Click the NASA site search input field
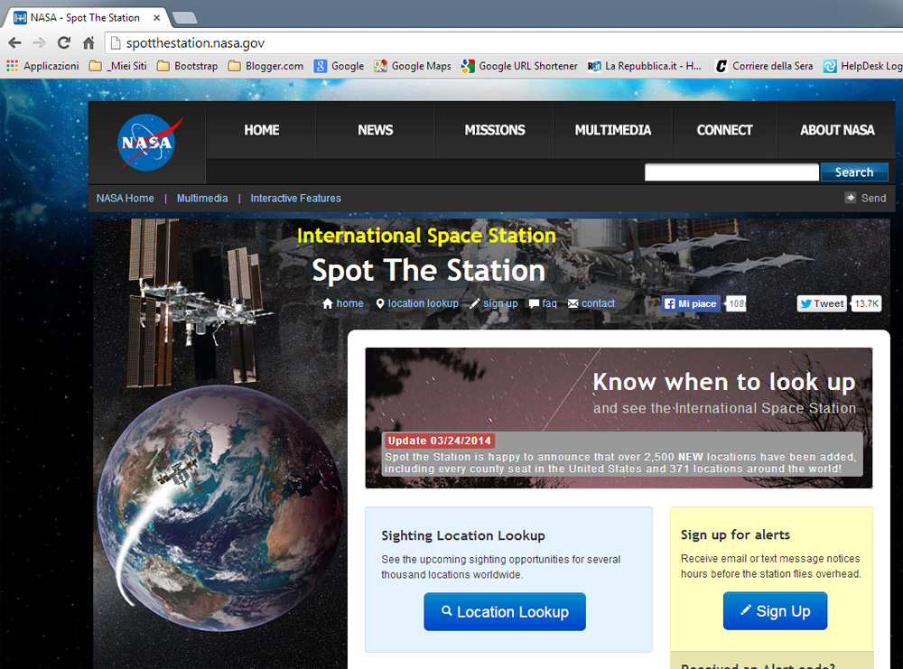Image resolution: width=903 pixels, height=669 pixels. [731, 172]
